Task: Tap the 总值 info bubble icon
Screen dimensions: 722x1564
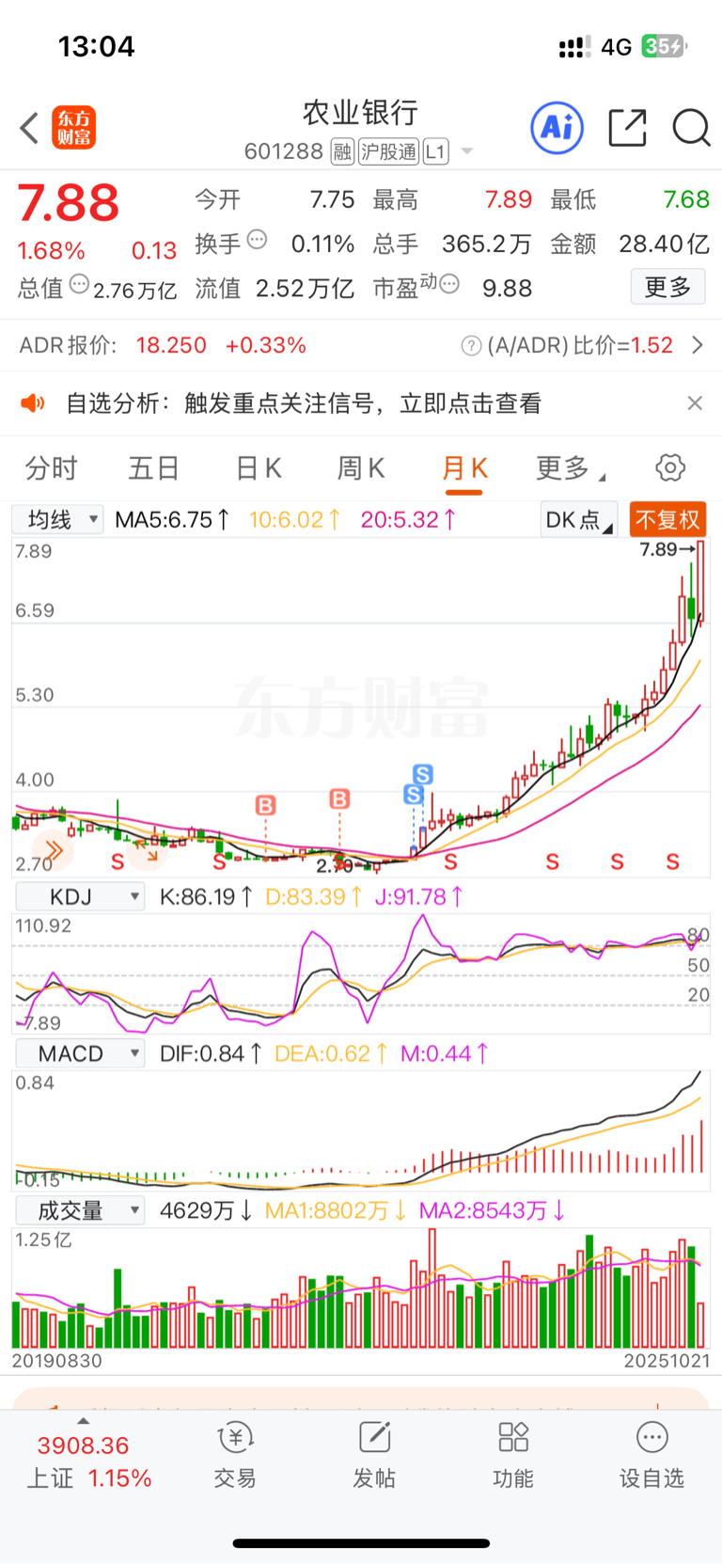Action: coord(80,284)
